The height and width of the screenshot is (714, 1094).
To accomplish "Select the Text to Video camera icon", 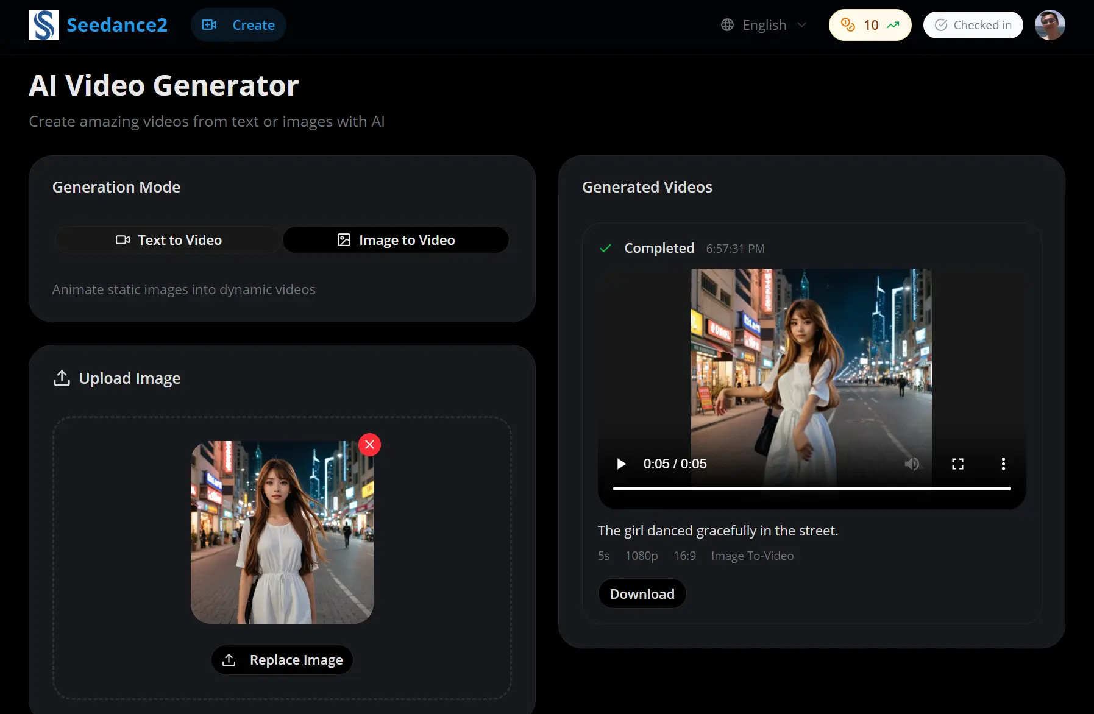I will point(123,240).
